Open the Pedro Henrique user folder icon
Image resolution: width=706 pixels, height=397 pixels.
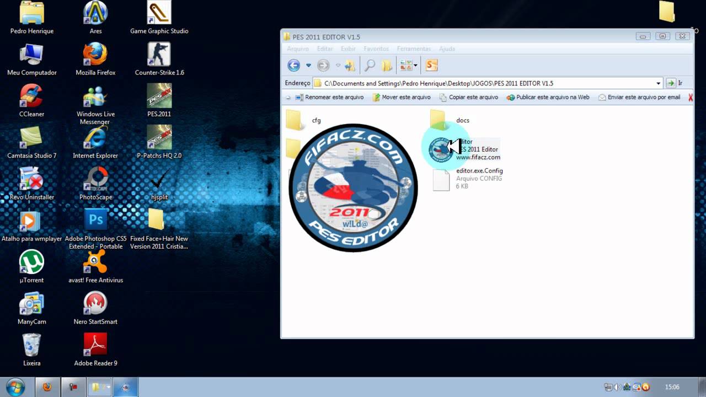[x=31, y=13]
